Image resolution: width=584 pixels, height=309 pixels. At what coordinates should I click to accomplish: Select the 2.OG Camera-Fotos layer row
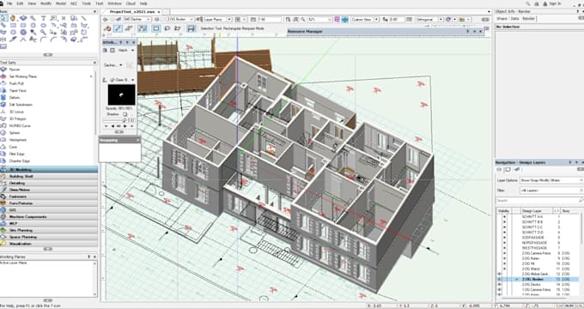point(538,253)
